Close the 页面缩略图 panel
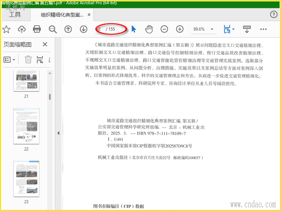This screenshot has height=211, width=281. pos(45,44)
